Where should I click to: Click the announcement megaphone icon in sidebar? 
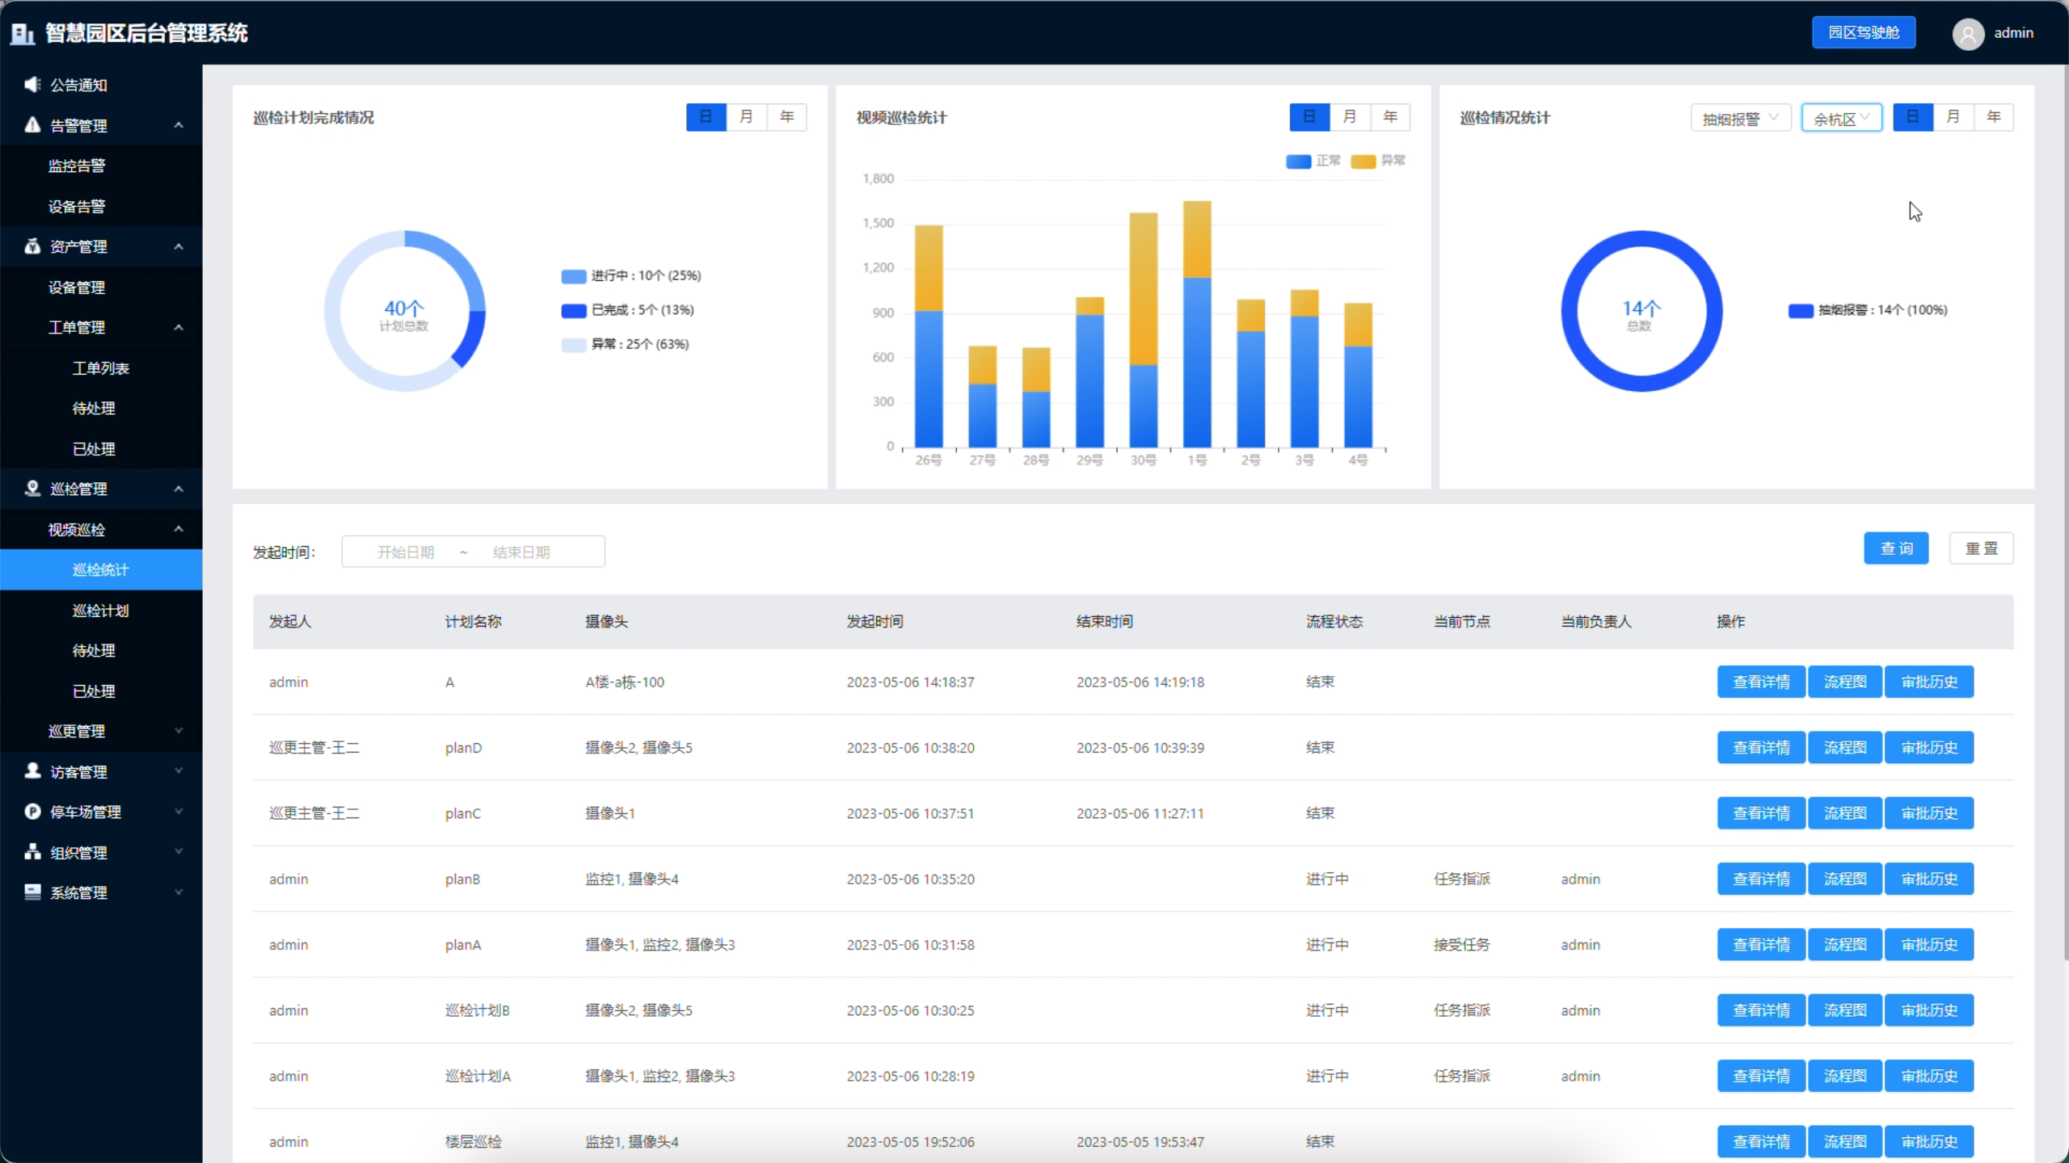tap(32, 85)
